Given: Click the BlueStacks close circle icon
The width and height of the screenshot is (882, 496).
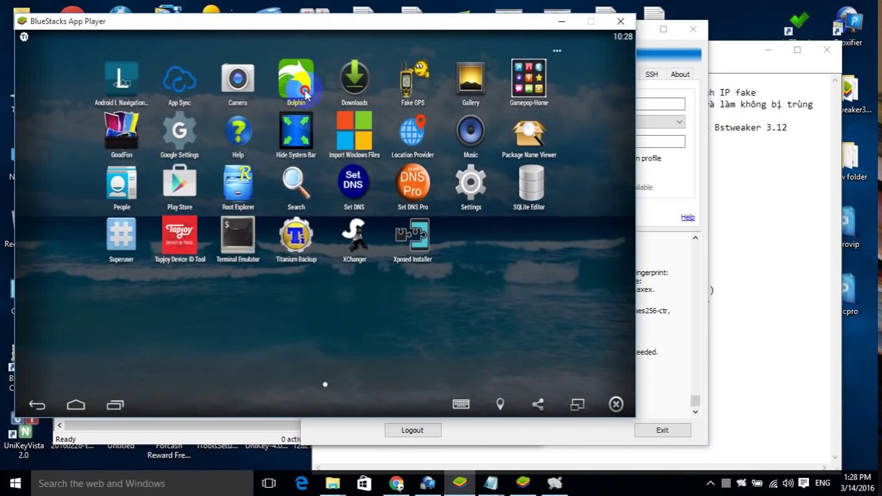Looking at the screenshot, I should click(616, 404).
